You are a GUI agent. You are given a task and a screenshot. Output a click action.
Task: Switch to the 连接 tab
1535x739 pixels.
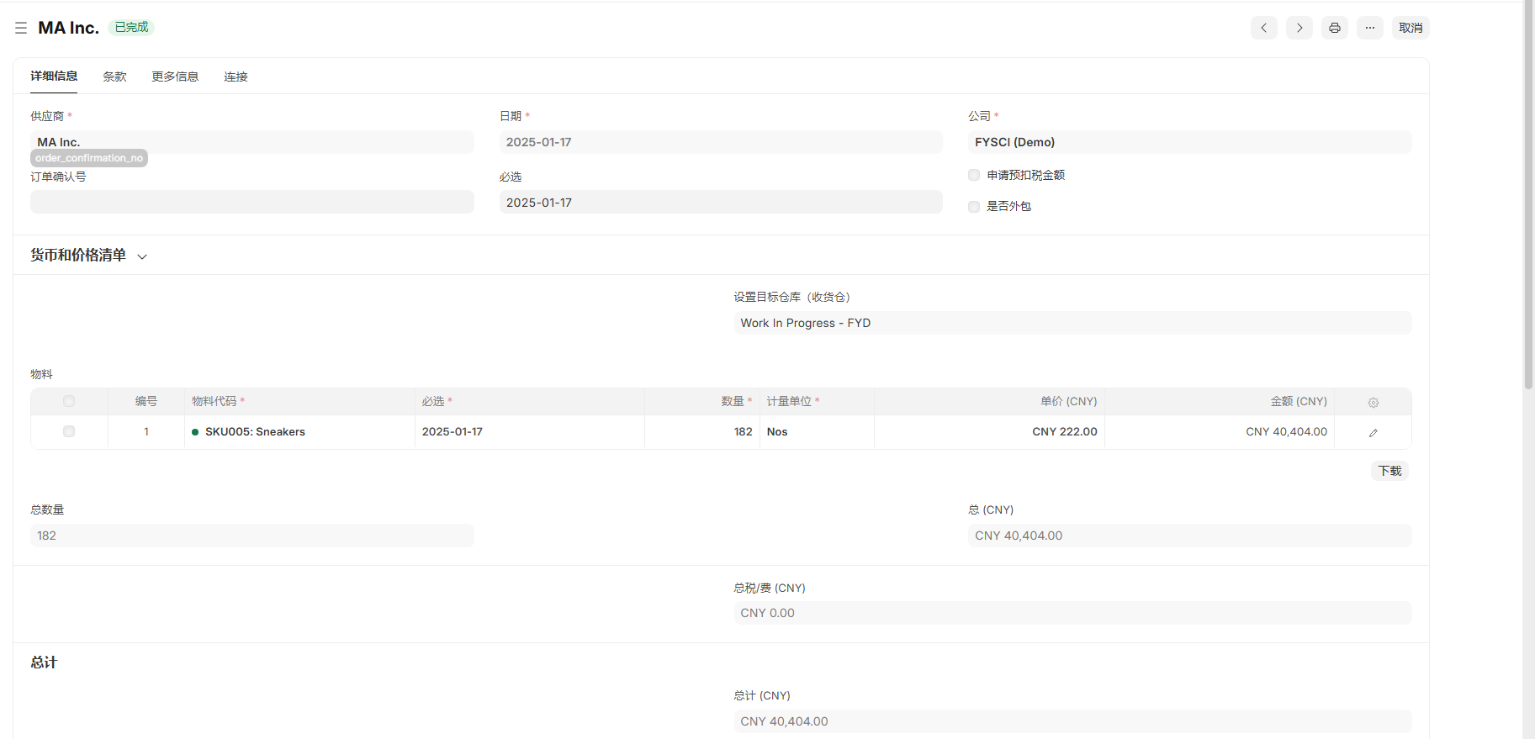pyautogui.click(x=236, y=77)
